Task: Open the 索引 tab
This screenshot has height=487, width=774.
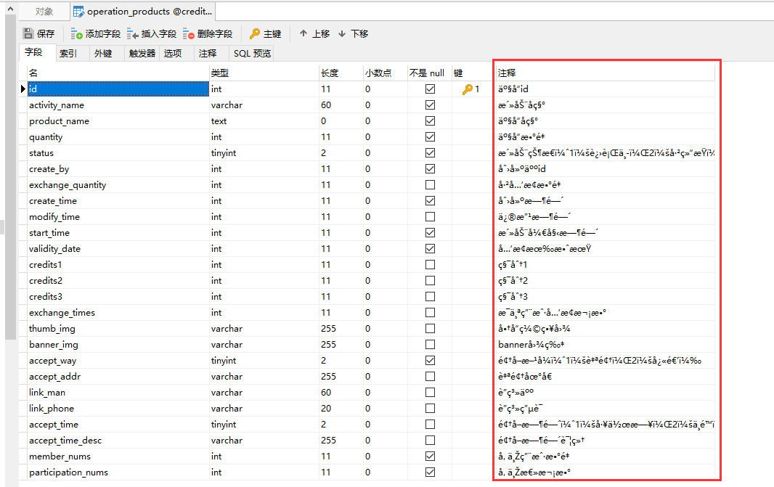Action: (x=68, y=53)
